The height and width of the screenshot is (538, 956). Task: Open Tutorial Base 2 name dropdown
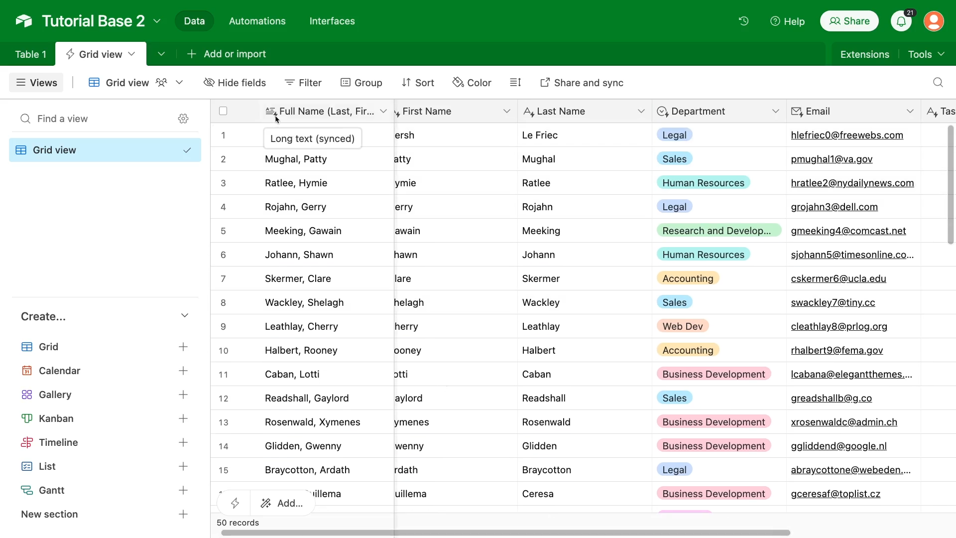point(157,21)
